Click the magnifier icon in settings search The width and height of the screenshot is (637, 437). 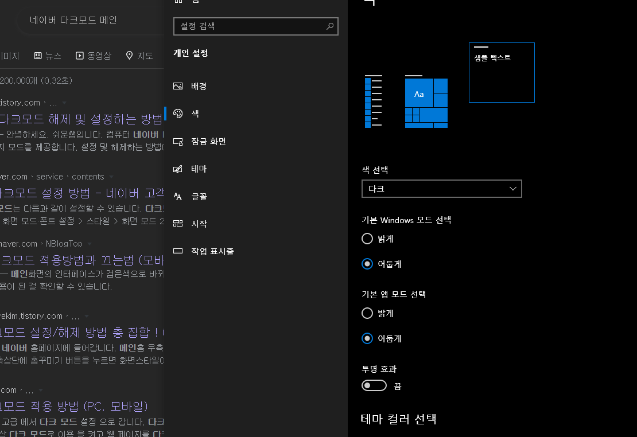tap(330, 26)
